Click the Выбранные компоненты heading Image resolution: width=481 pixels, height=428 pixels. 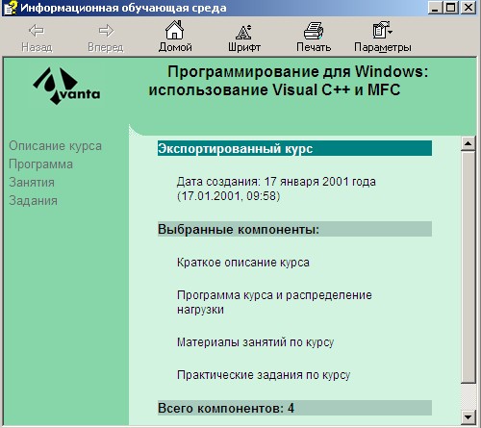coord(294,229)
